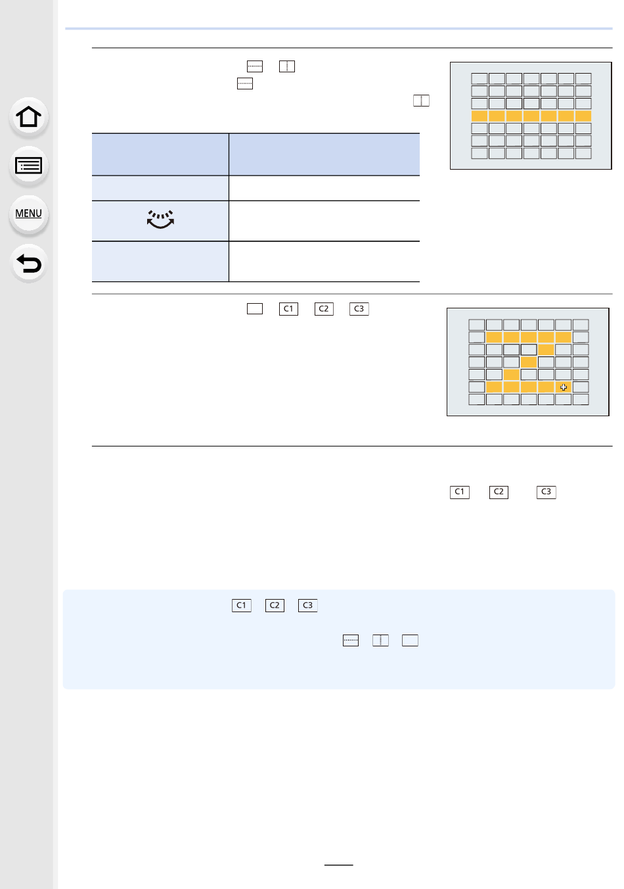
Task: Open the freeform AF area diagram
Action: point(528,362)
